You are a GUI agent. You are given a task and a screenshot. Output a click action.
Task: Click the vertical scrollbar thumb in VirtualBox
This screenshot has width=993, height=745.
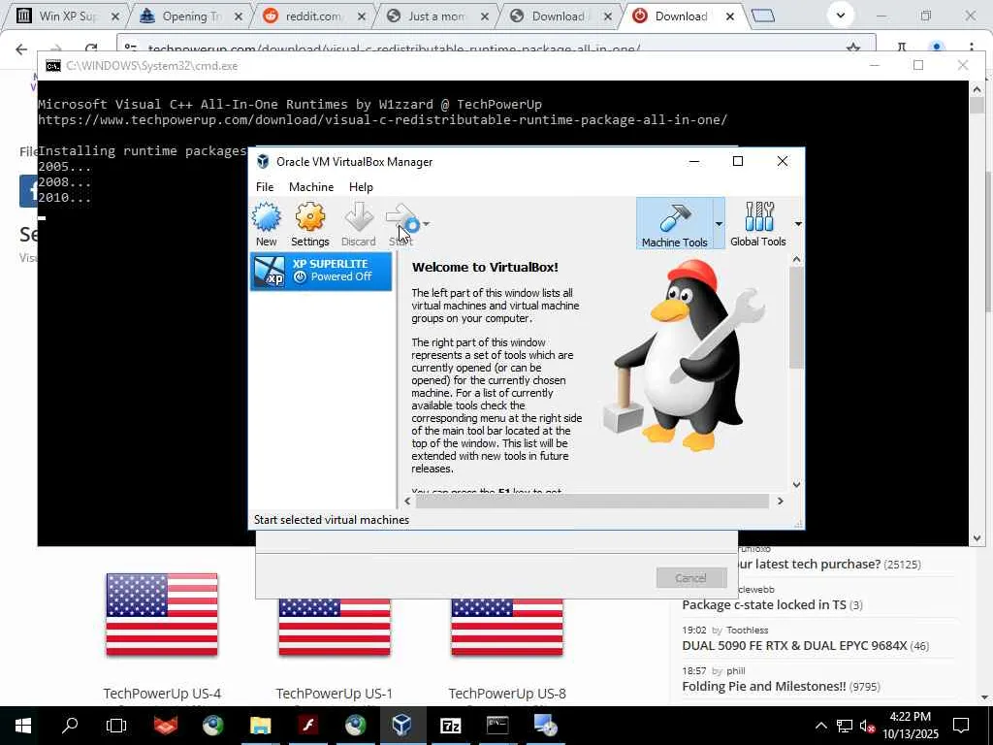(x=797, y=317)
